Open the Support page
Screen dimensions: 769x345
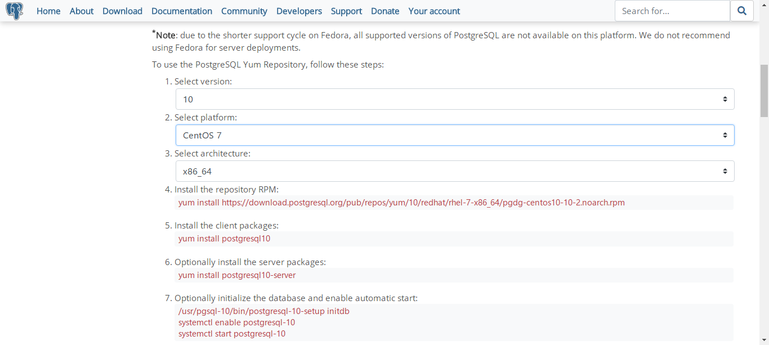point(346,11)
